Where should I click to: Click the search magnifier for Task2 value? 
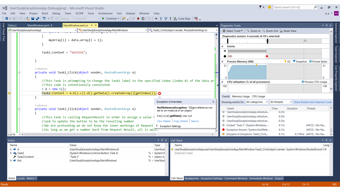pos(150,153)
